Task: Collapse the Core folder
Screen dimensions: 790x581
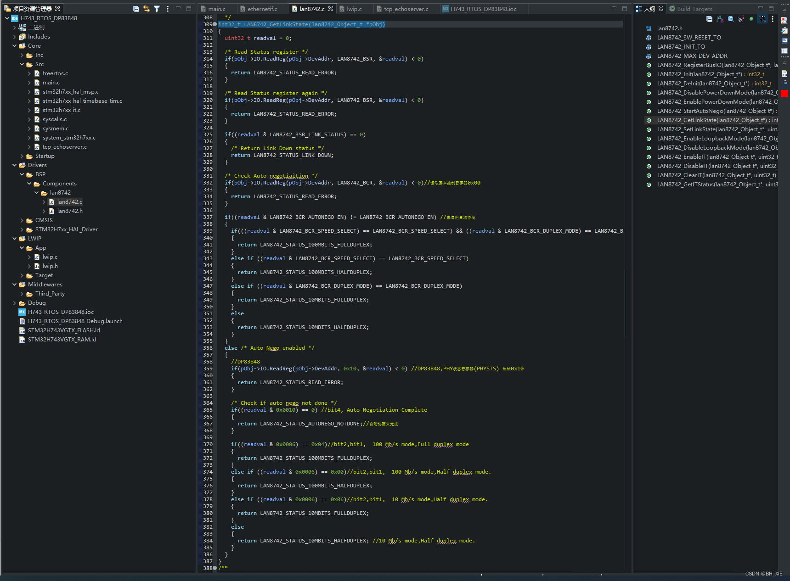Action: (15, 46)
